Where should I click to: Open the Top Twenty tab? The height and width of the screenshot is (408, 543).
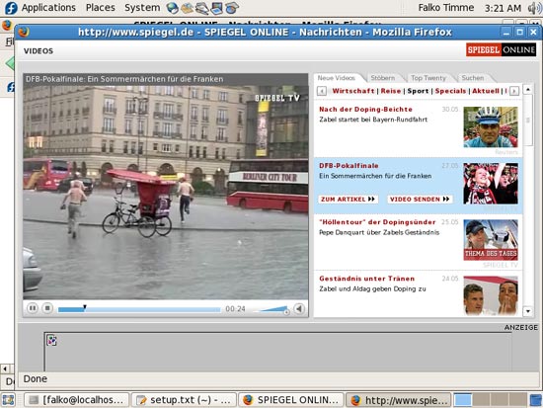point(428,78)
